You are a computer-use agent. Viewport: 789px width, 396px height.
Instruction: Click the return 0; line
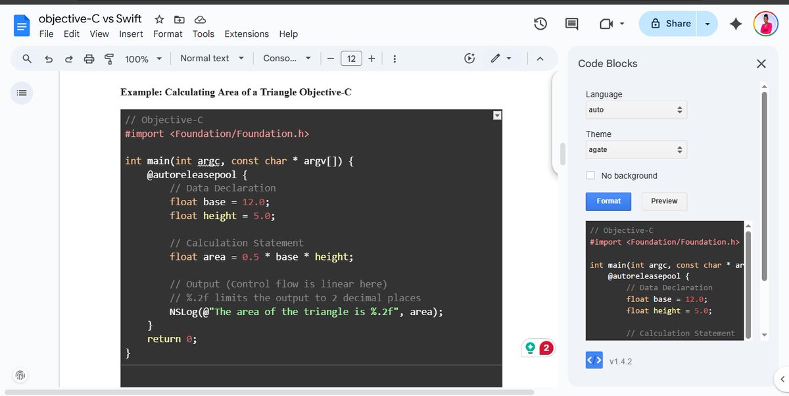[172, 339]
